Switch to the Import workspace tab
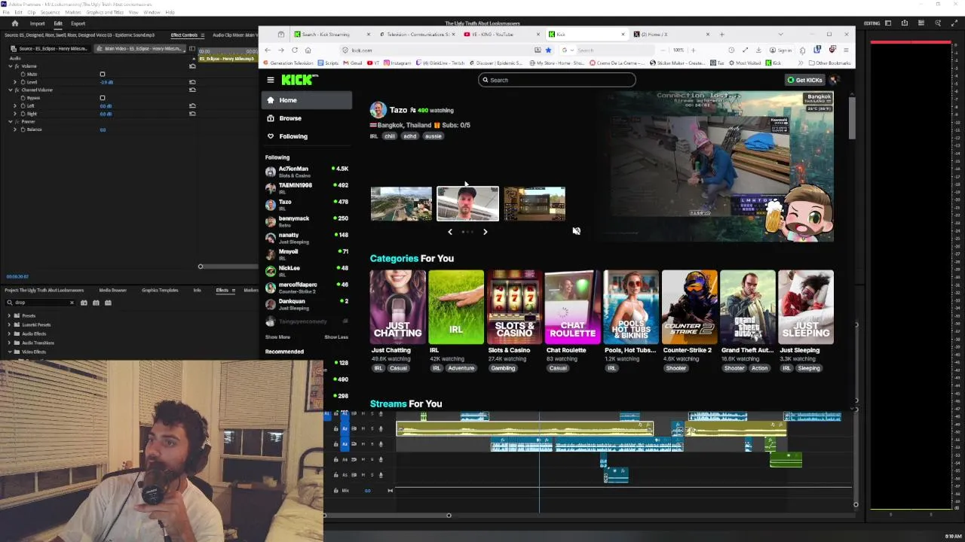The height and width of the screenshot is (542, 965). tap(37, 23)
